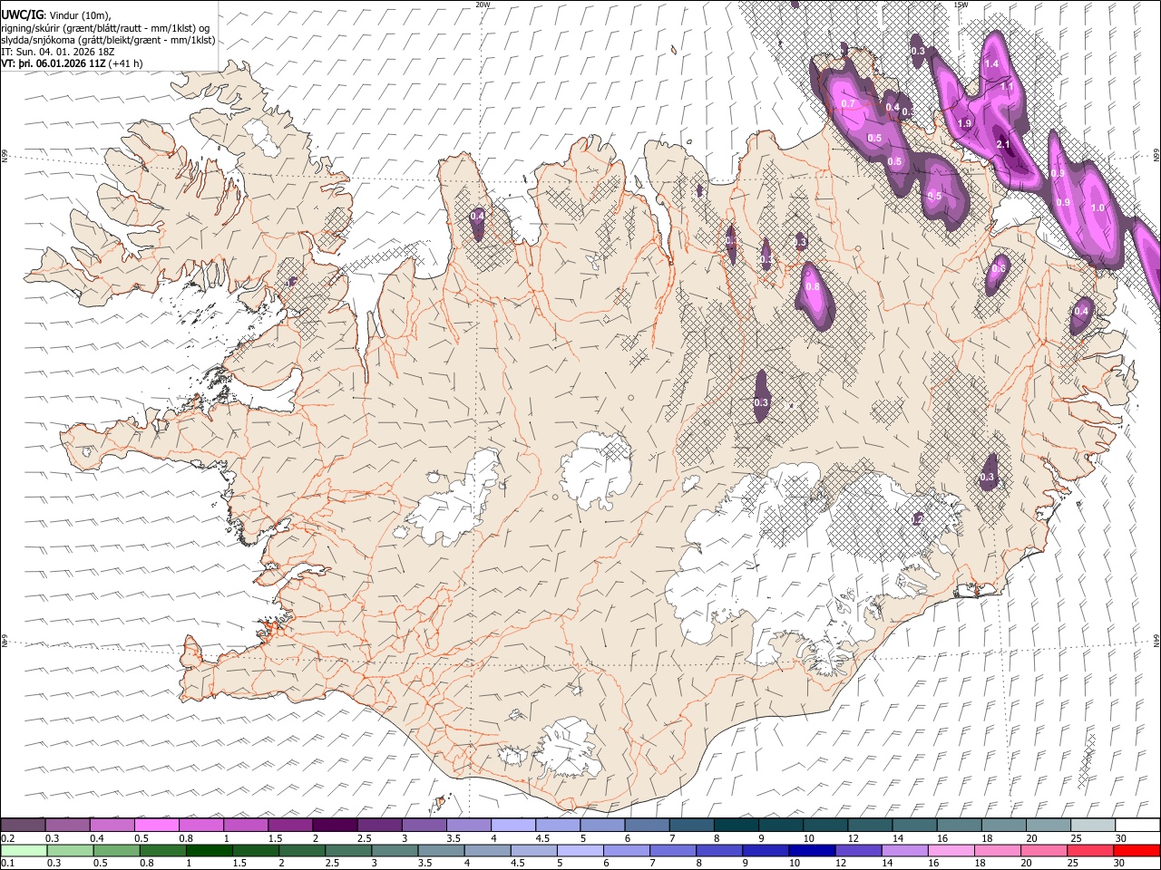
Task: Click the title line 'UWC/IG: Vindur (10m)'
Action: pos(56,14)
